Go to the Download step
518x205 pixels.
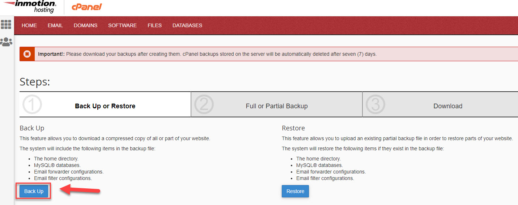click(448, 106)
